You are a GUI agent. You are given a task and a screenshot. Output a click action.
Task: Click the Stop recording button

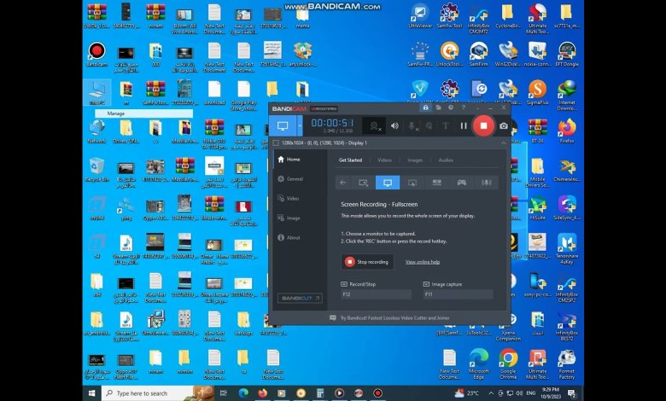coord(366,262)
